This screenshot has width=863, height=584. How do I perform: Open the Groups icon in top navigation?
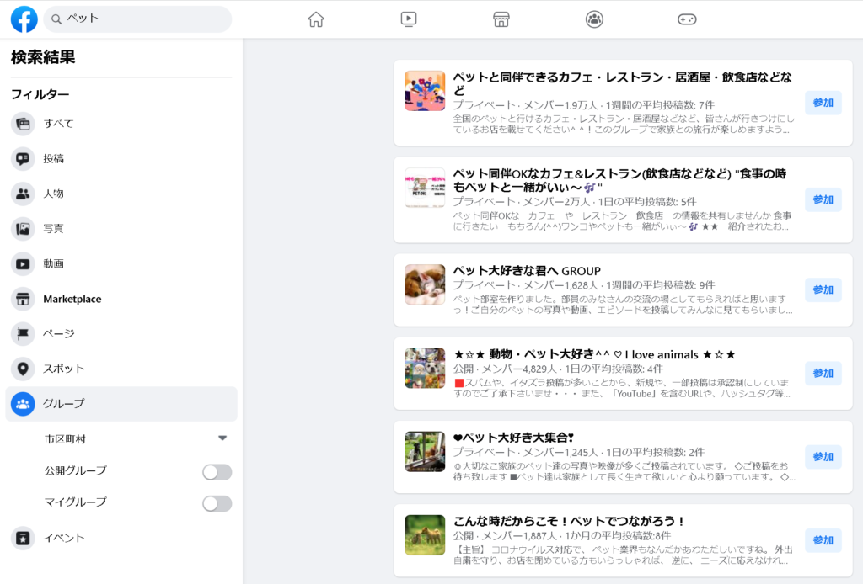(x=594, y=19)
